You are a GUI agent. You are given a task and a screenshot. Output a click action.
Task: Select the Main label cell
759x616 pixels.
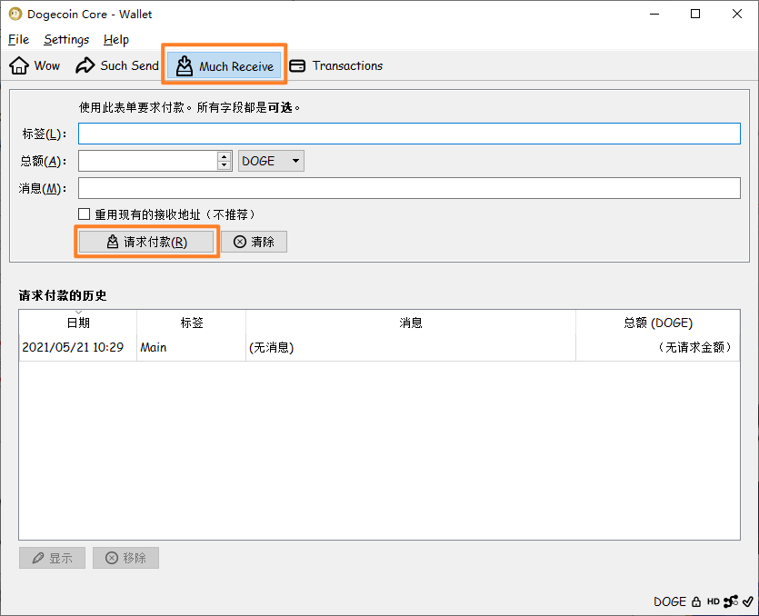click(x=191, y=347)
